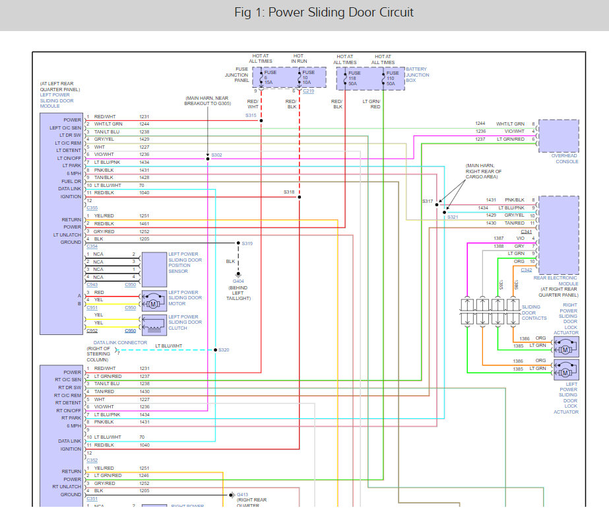Open LEFT POWER SLIDING DOOR LOCK ACTUATOR link

tap(566, 398)
